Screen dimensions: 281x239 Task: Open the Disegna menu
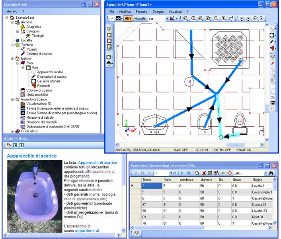click(158, 12)
